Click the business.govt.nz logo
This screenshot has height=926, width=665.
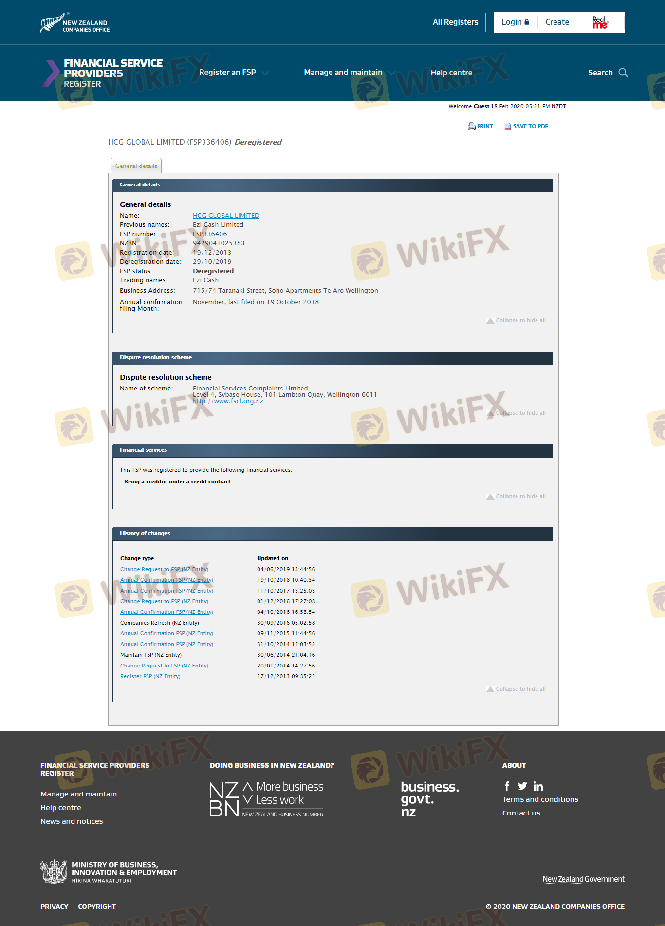point(429,799)
